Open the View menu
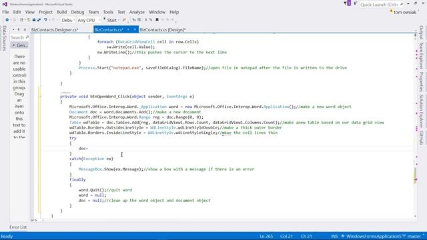Image resolution: width=427 pixels, height=240 pixels. pyautogui.click(x=30, y=12)
